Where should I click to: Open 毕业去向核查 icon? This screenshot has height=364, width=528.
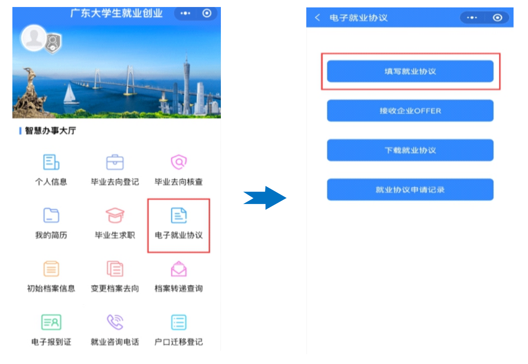(x=179, y=162)
